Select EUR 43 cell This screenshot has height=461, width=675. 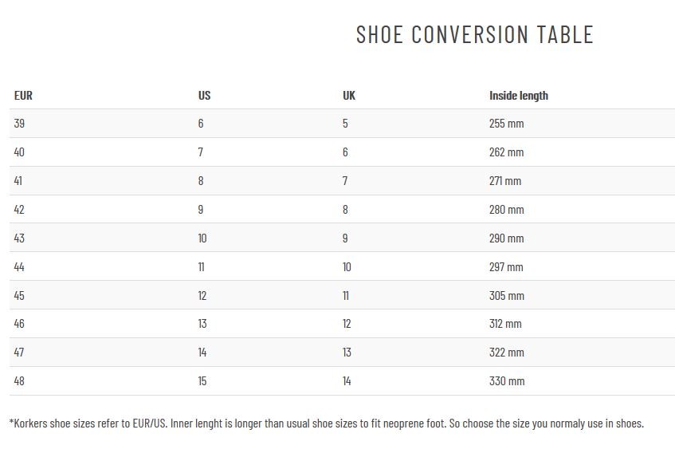click(x=19, y=238)
